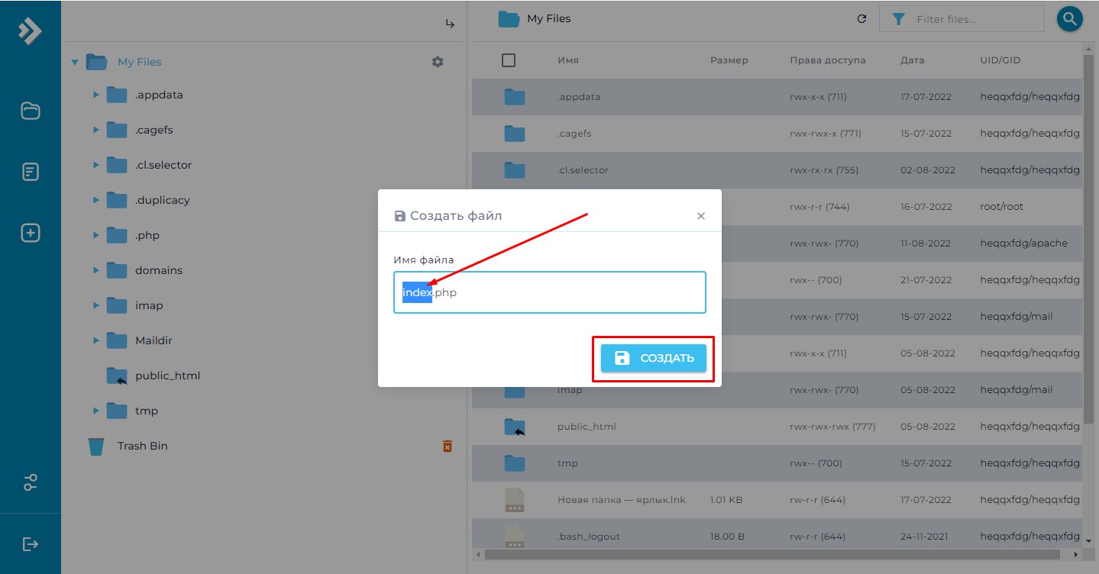Click the .appdata name in file list
1099x574 pixels.
click(579, 97)
